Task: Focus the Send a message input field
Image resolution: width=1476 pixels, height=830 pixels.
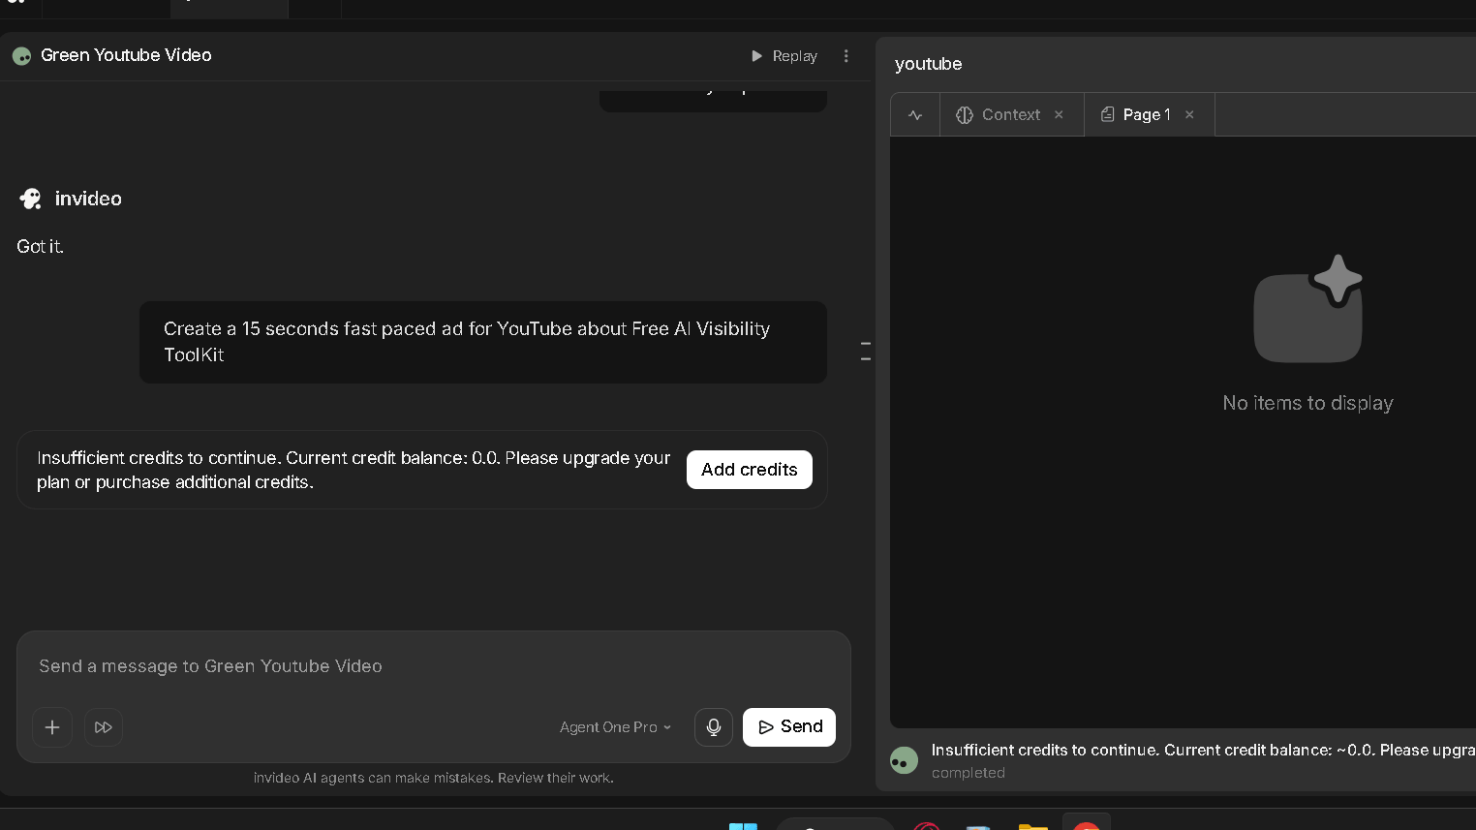Action: (x=434, y=666)
